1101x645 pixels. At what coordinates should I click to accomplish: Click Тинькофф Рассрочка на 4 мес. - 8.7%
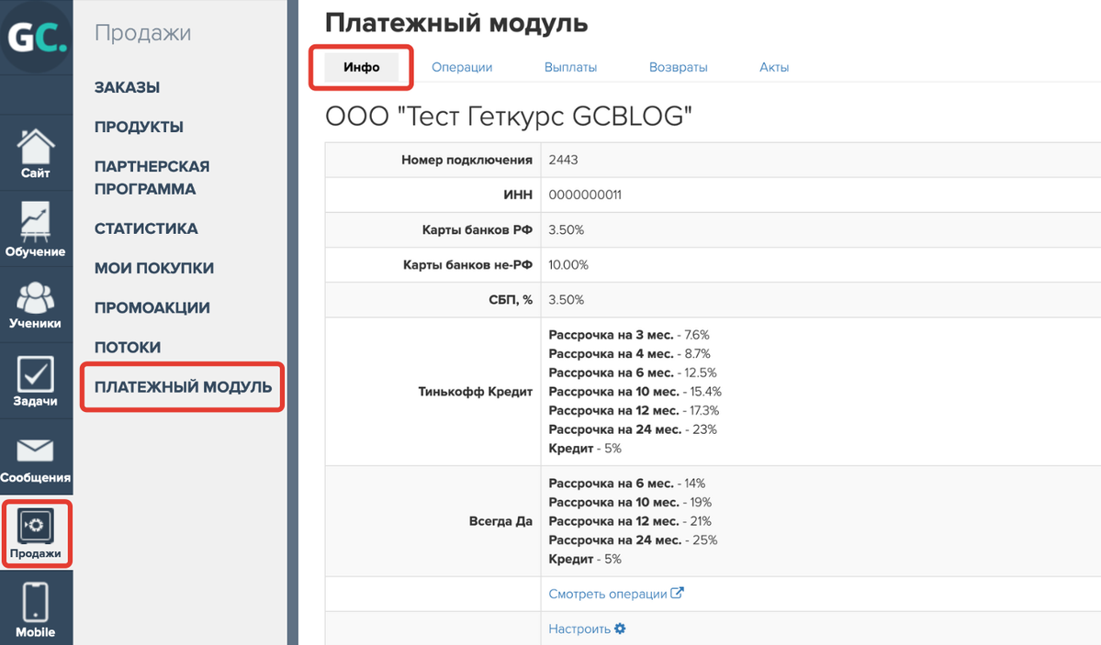tap(630, 354)
